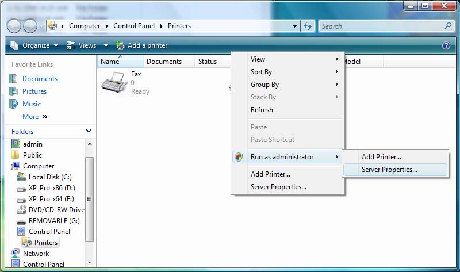Click Computer in the address breadcrumb
The image size is (460, 272).
[x=85, y=26]
